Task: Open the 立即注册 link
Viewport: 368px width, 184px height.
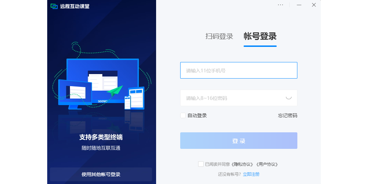Action: (x=251, y=174)
